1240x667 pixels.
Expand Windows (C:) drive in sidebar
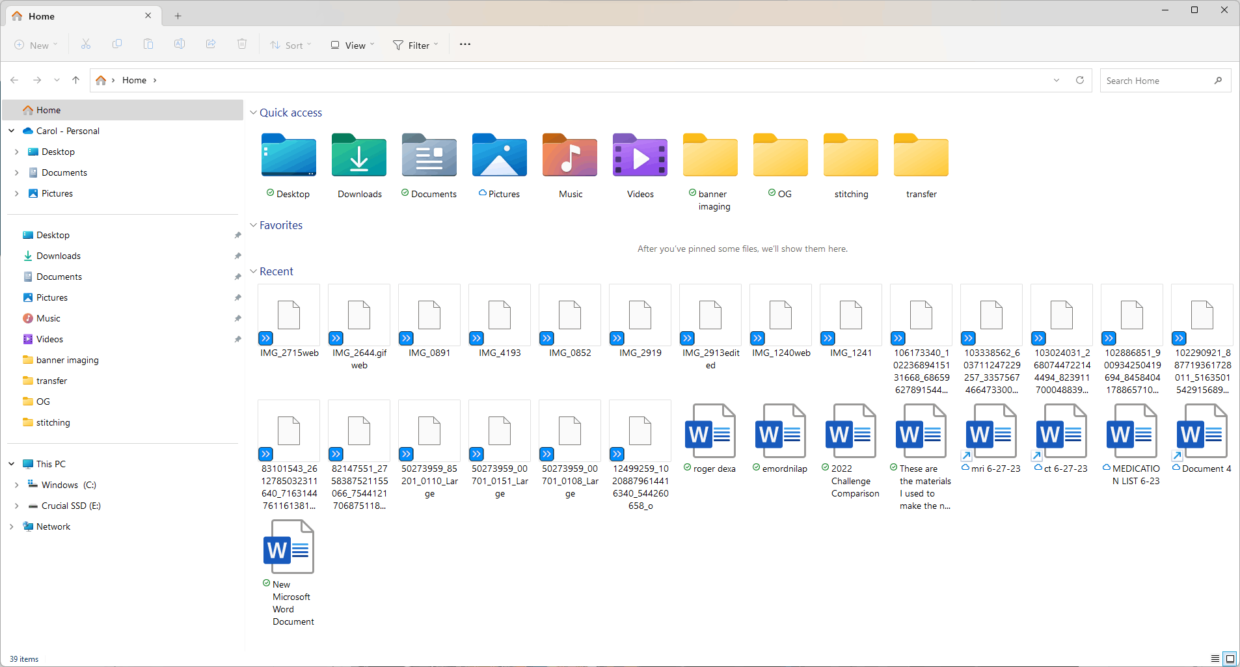point(16,485)
